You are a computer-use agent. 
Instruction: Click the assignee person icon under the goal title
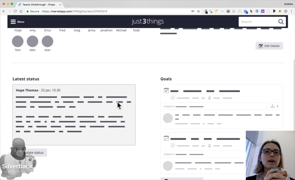coord(210,97)
